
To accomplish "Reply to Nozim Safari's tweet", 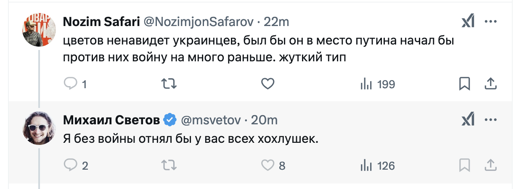I will 69,84.
